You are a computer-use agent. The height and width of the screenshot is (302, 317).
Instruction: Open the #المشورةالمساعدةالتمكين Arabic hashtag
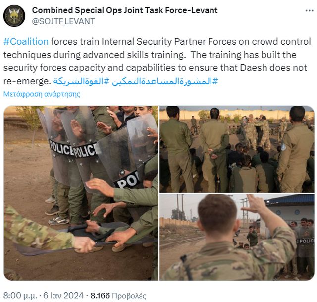tap(165, 81)
